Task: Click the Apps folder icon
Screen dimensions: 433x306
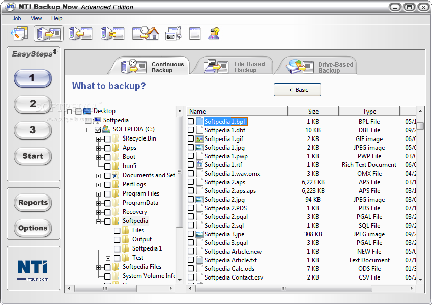Action: 116,148
